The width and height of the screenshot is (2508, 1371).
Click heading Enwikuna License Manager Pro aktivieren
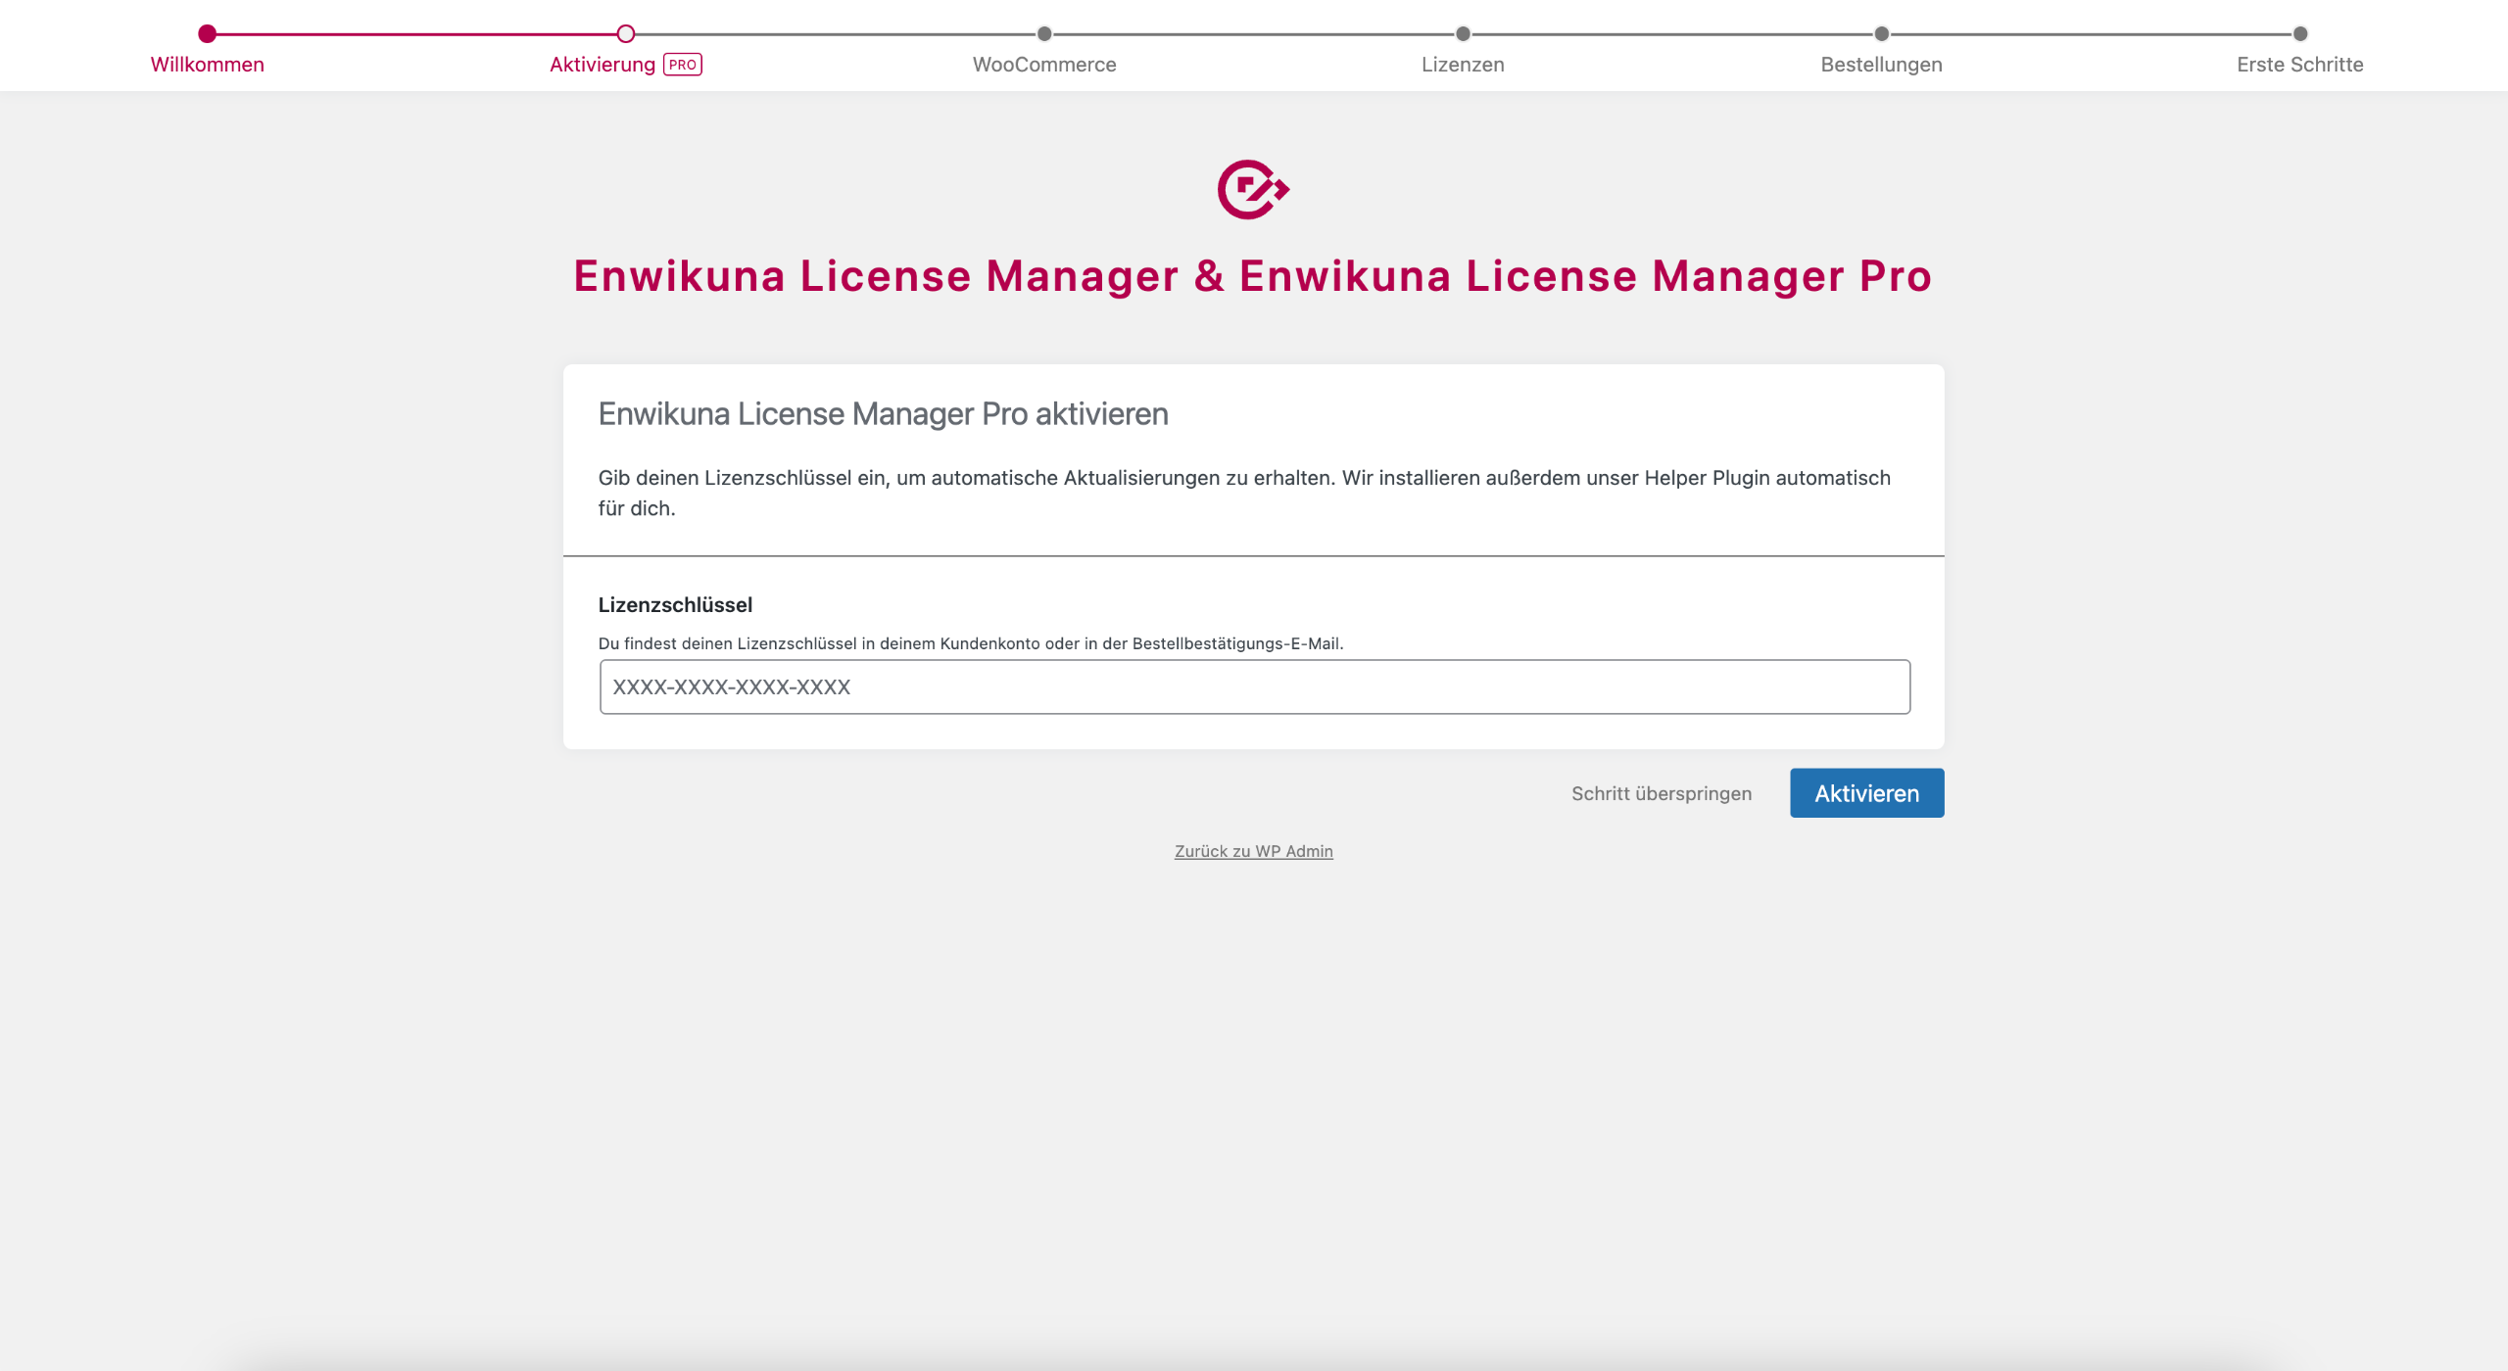[883, 414]
